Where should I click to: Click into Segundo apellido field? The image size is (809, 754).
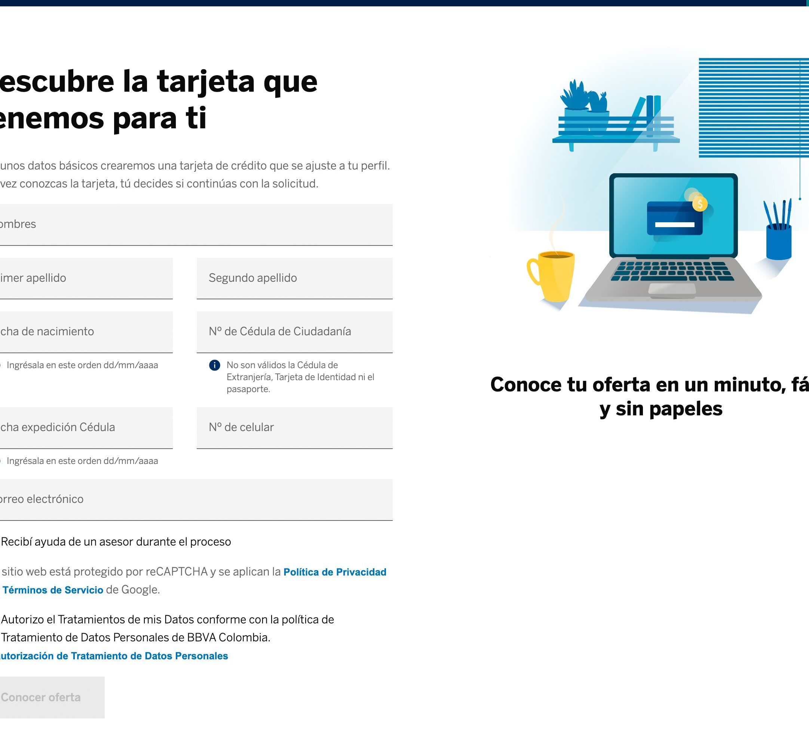pos(294,278)
